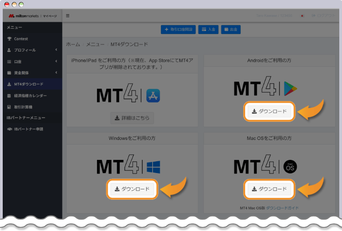
Task: Click the Windows logo icon
Action: tap(153, 167)
